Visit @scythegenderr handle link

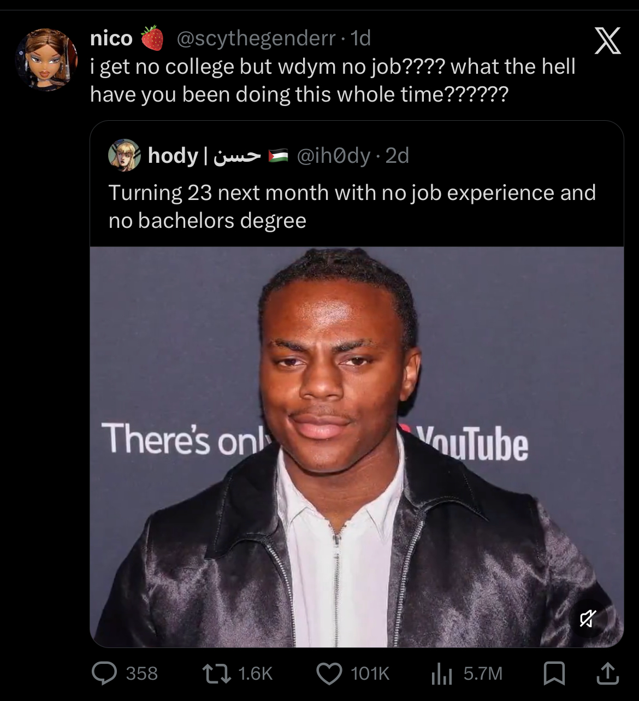coord(256,38)
